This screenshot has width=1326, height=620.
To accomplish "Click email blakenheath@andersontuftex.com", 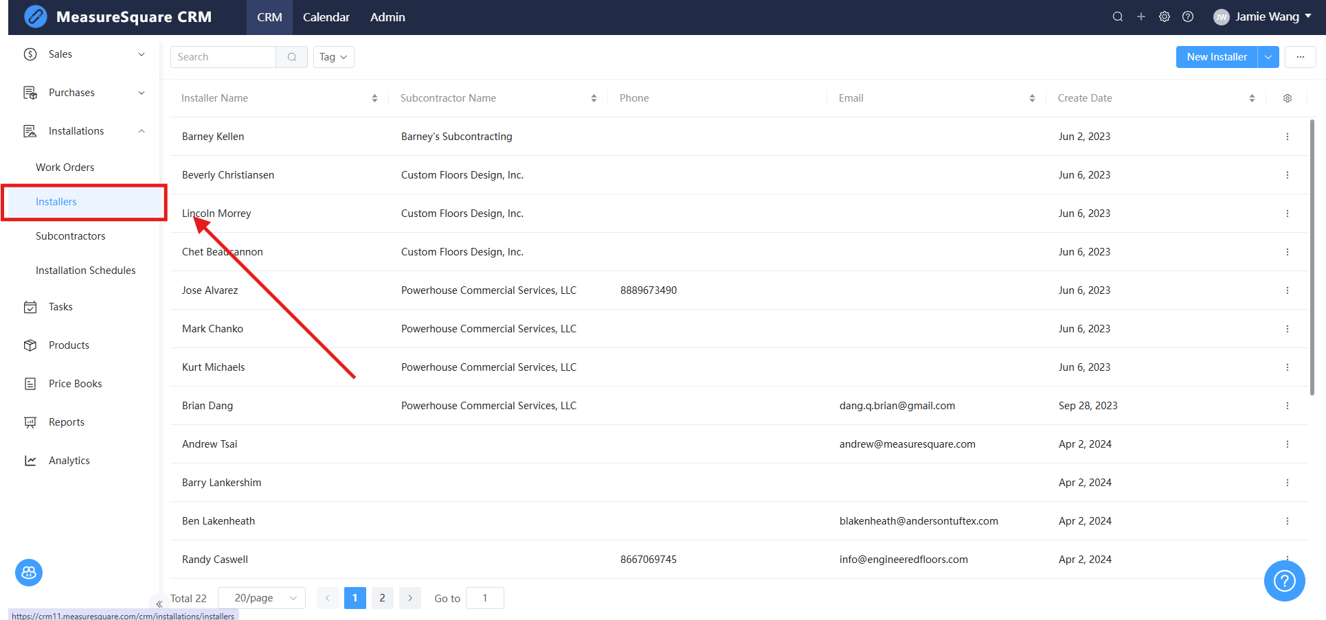I will [x=919, y=521].
